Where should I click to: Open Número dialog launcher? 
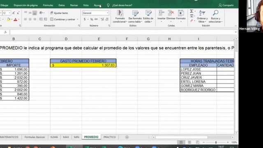point(109,25)
